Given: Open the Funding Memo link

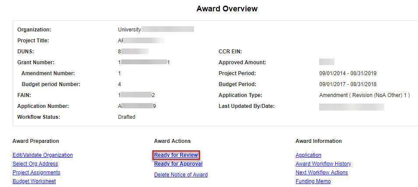Looking at the screenshot, I should coord(313,181).
